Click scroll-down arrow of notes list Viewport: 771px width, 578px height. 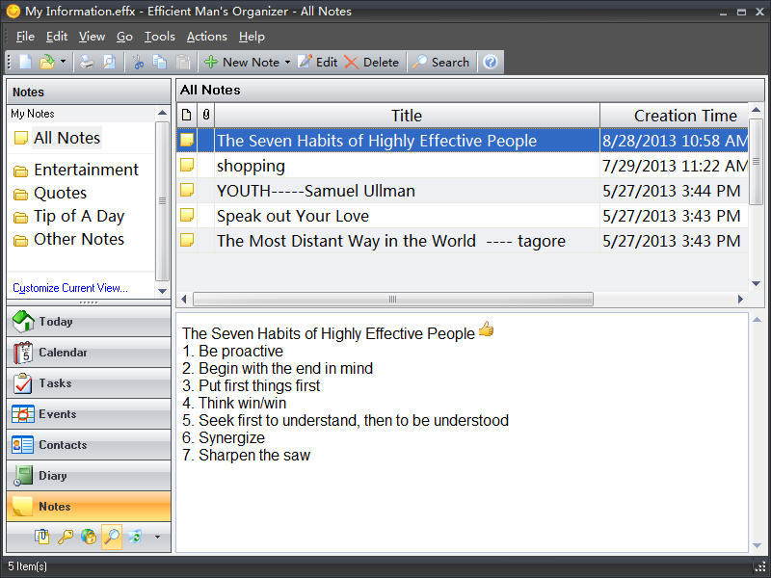click(757, 283)
